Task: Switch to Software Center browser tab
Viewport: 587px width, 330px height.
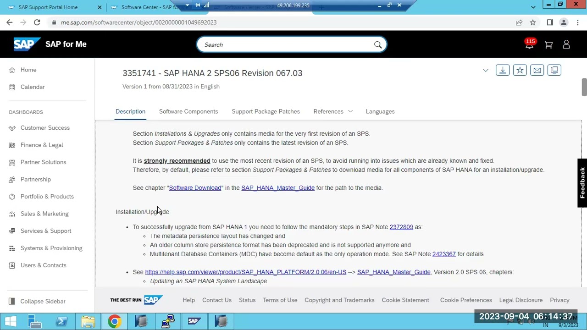Action: pos(149,7)
